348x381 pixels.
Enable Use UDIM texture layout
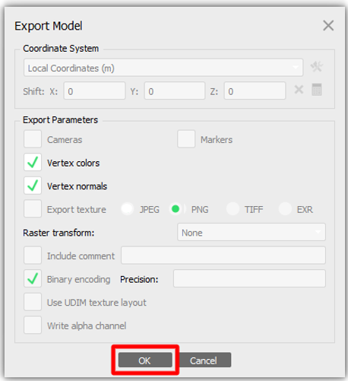pos(33,302)
